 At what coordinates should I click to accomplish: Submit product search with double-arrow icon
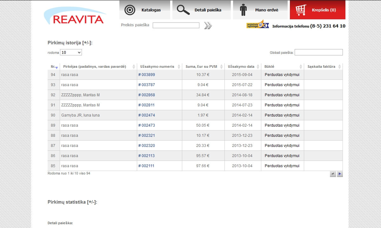[x=208, y=26]
